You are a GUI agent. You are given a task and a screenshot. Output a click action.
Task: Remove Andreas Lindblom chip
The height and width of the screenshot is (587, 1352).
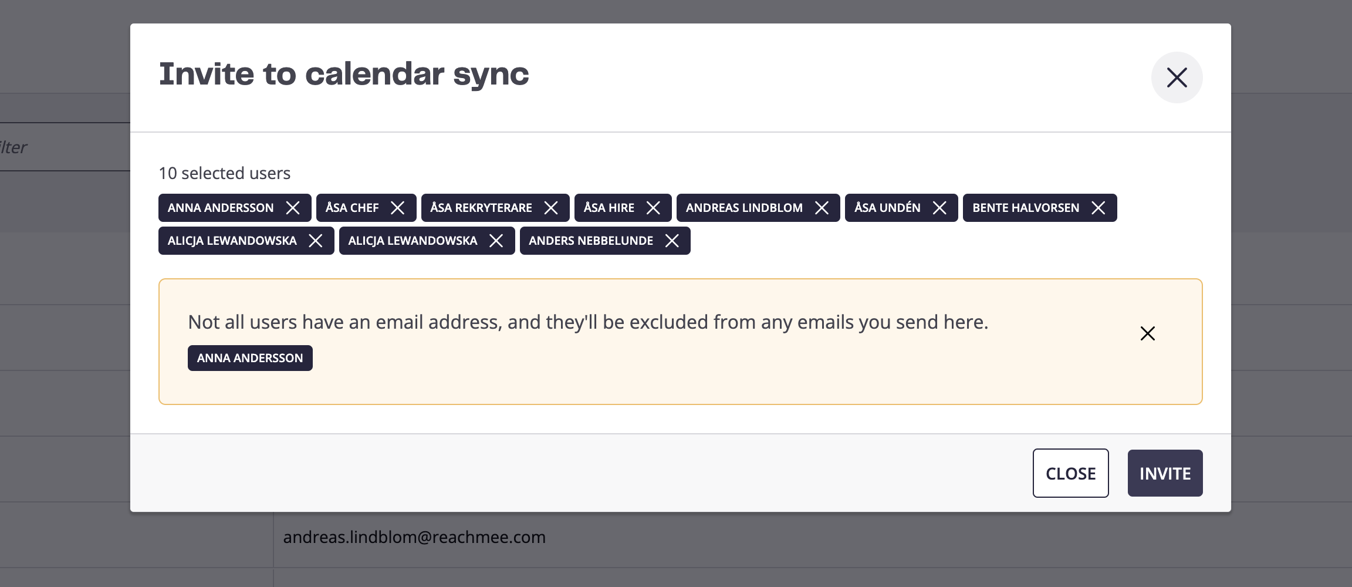[822, 208]
